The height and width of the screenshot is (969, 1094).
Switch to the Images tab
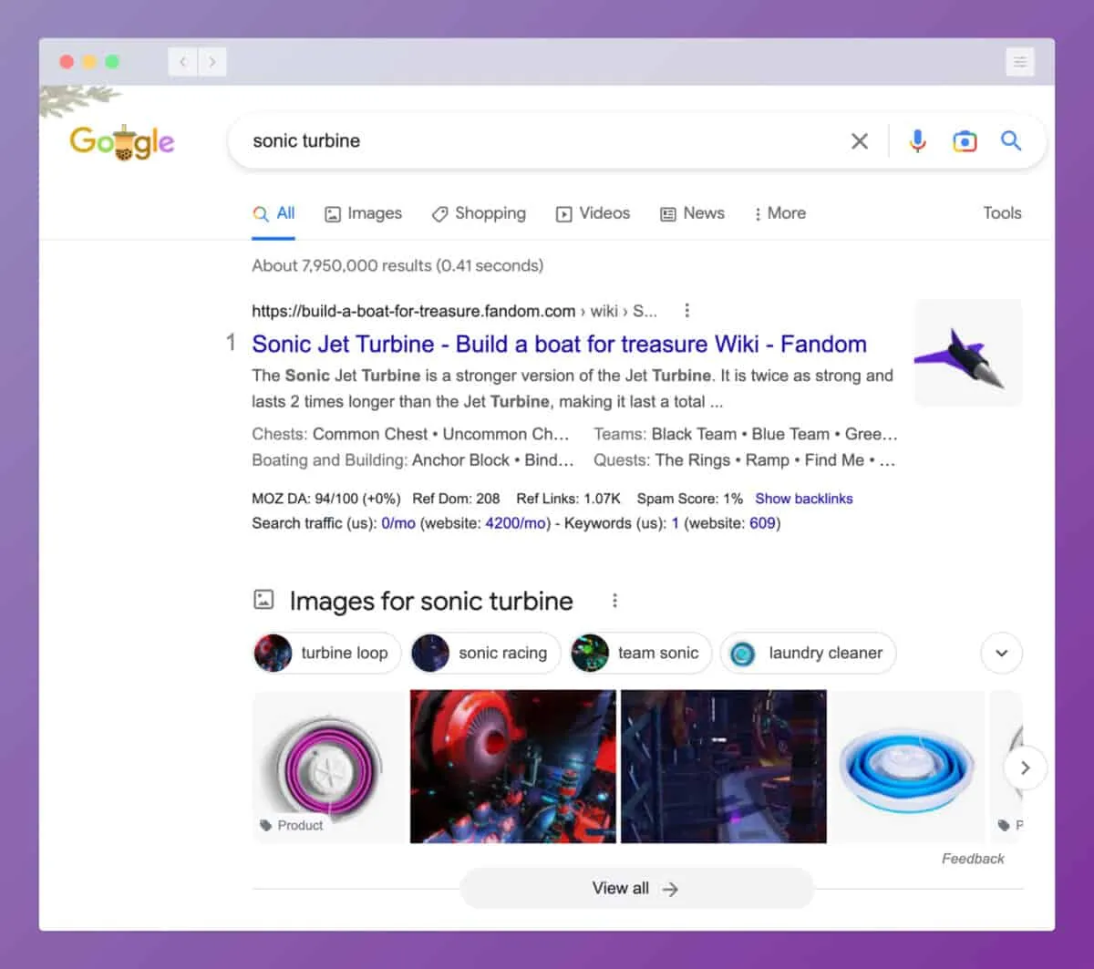(x=363, y=213)
